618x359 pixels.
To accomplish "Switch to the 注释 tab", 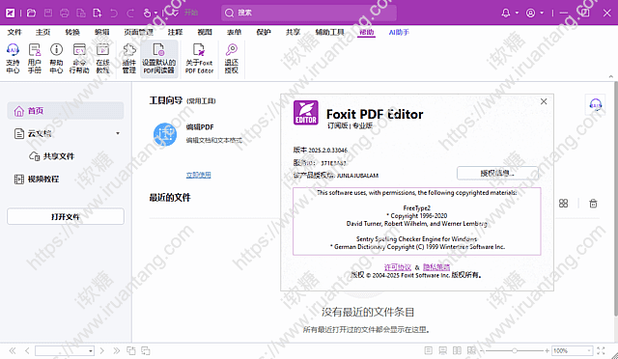I will [175, 32].
